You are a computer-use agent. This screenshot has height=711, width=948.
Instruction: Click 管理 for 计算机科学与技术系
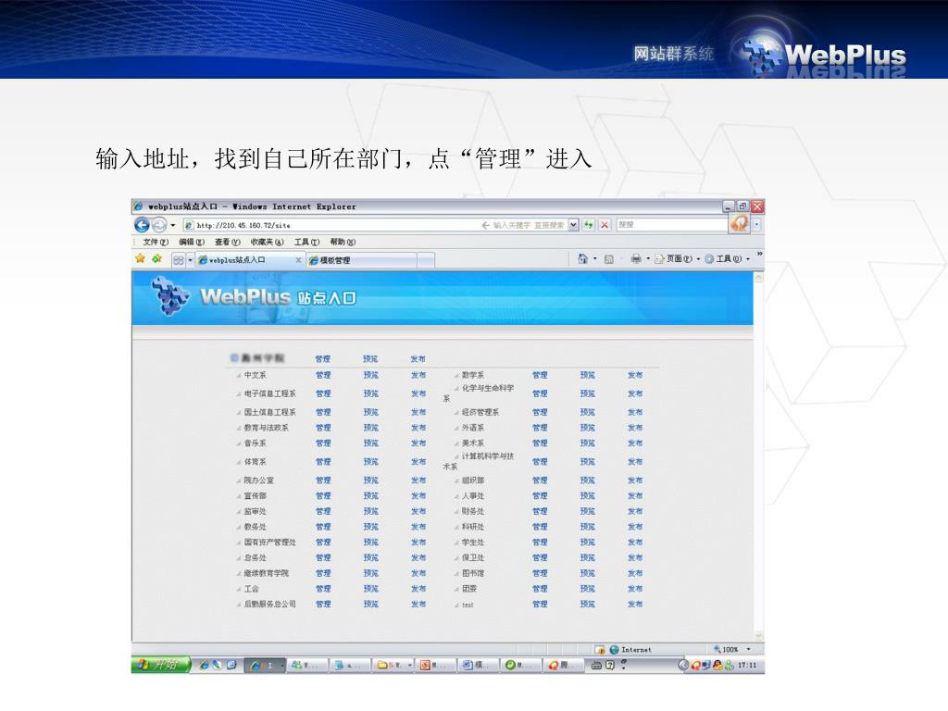[x=540, y=462]
